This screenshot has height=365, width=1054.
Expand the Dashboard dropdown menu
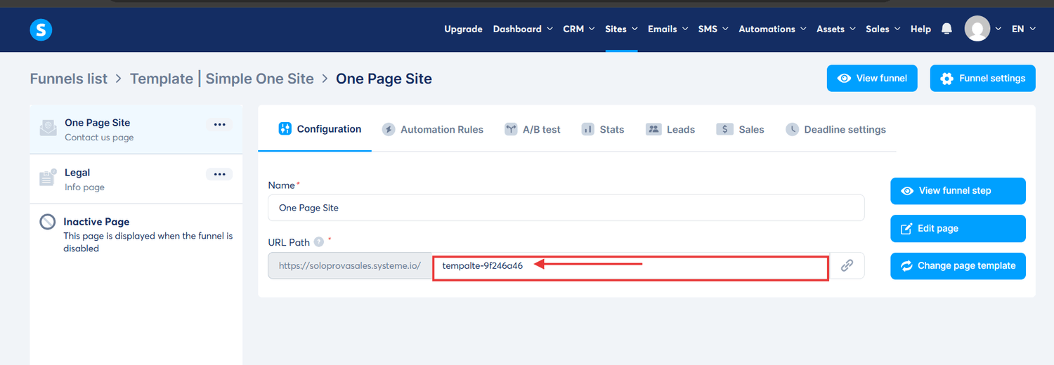coord(522,29)
